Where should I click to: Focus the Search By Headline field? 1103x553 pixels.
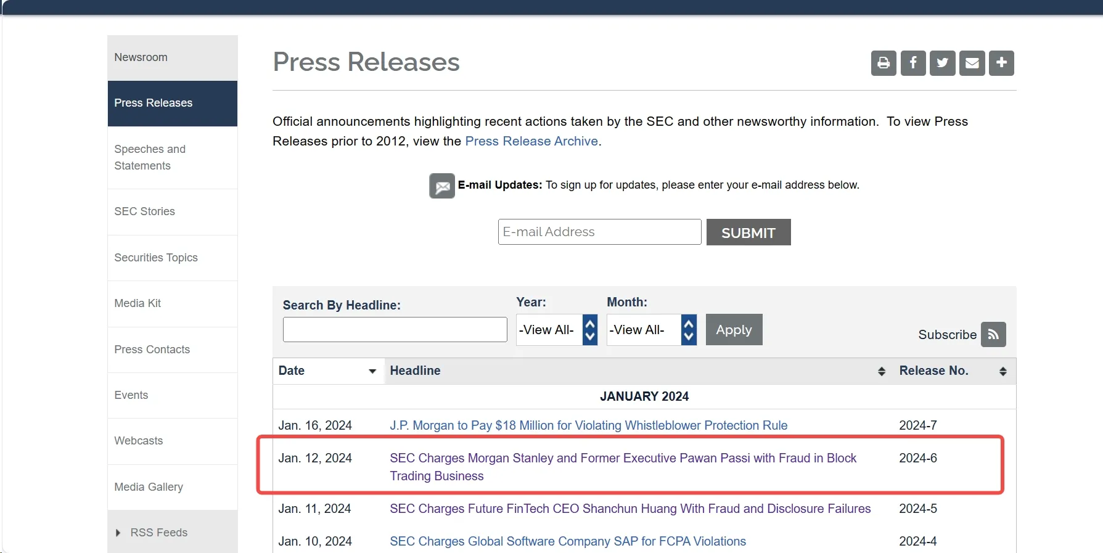[x=395, y=330]
